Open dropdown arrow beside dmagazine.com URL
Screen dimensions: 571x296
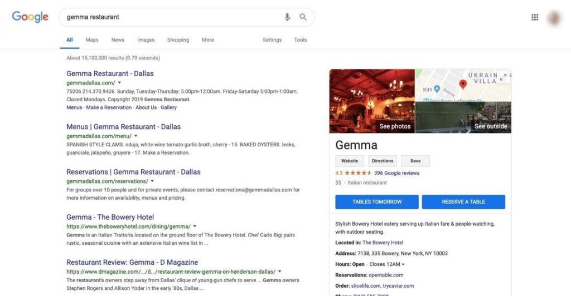click(280, 272)
